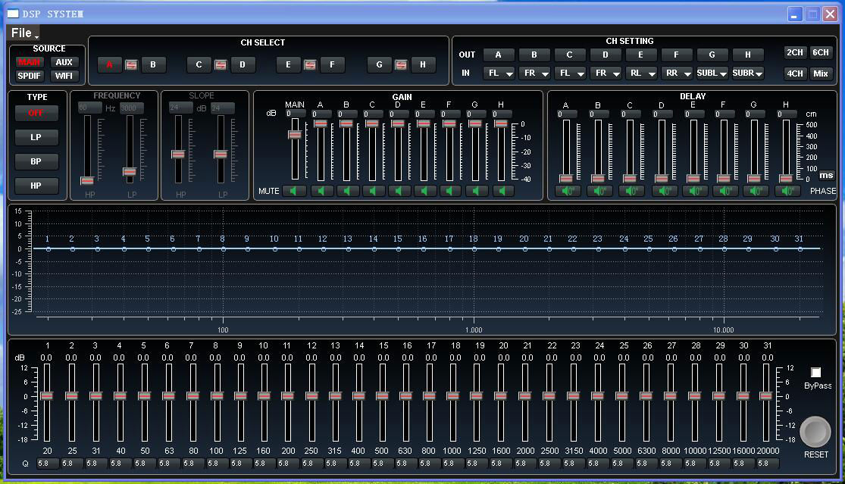
Task: Mute gain channel D speaker icon
Action: [399, 191]
